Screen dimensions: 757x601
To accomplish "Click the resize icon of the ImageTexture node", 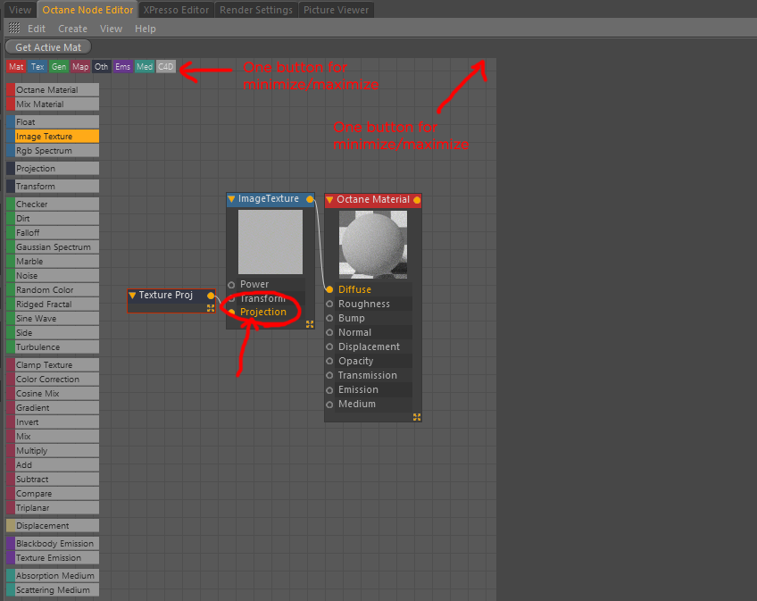I will pyautogui.click(x=310, y=324).
